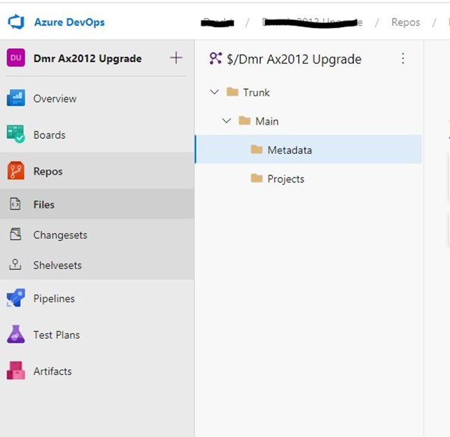450x437 pixels.
Task: Click the DU project avatar
Action: coord(16,58)
